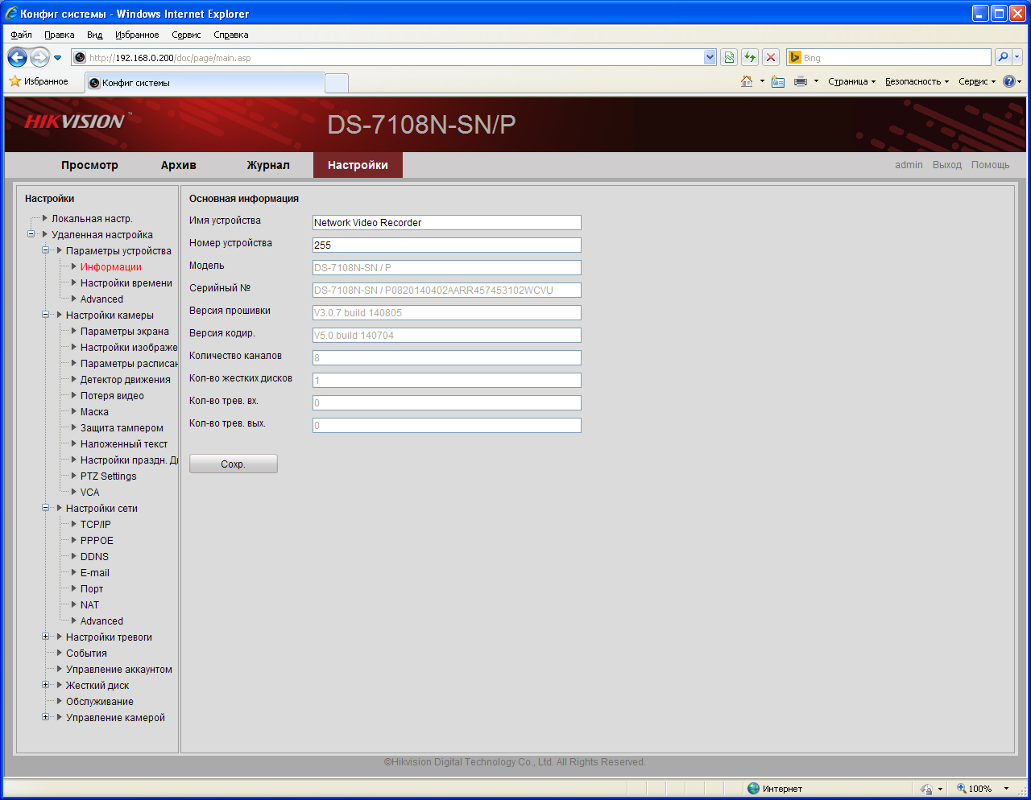Screen dimensions: 1031x800
Task: Open Локальная настр. in the tree
Action: (x=92, y=218)
